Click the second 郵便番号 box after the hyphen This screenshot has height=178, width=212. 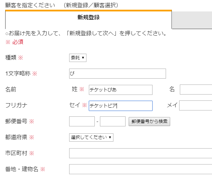pos(113,122)
